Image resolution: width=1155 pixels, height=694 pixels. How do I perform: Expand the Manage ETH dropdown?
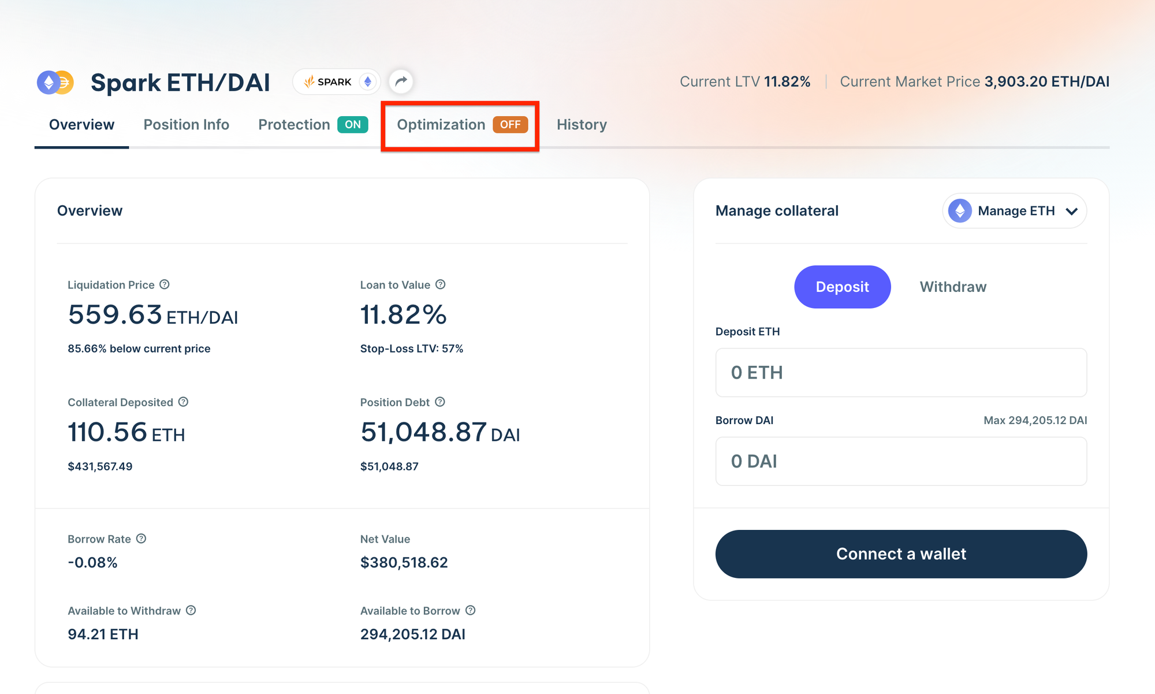[1014, 211]
